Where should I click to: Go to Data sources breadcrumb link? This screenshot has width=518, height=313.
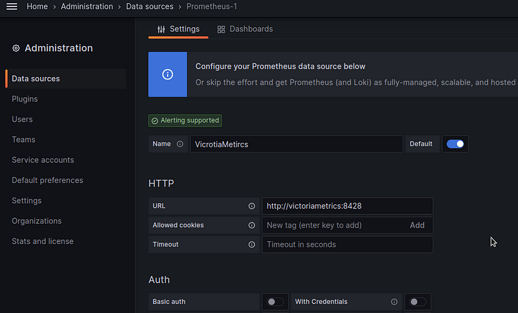coord(150,6)
